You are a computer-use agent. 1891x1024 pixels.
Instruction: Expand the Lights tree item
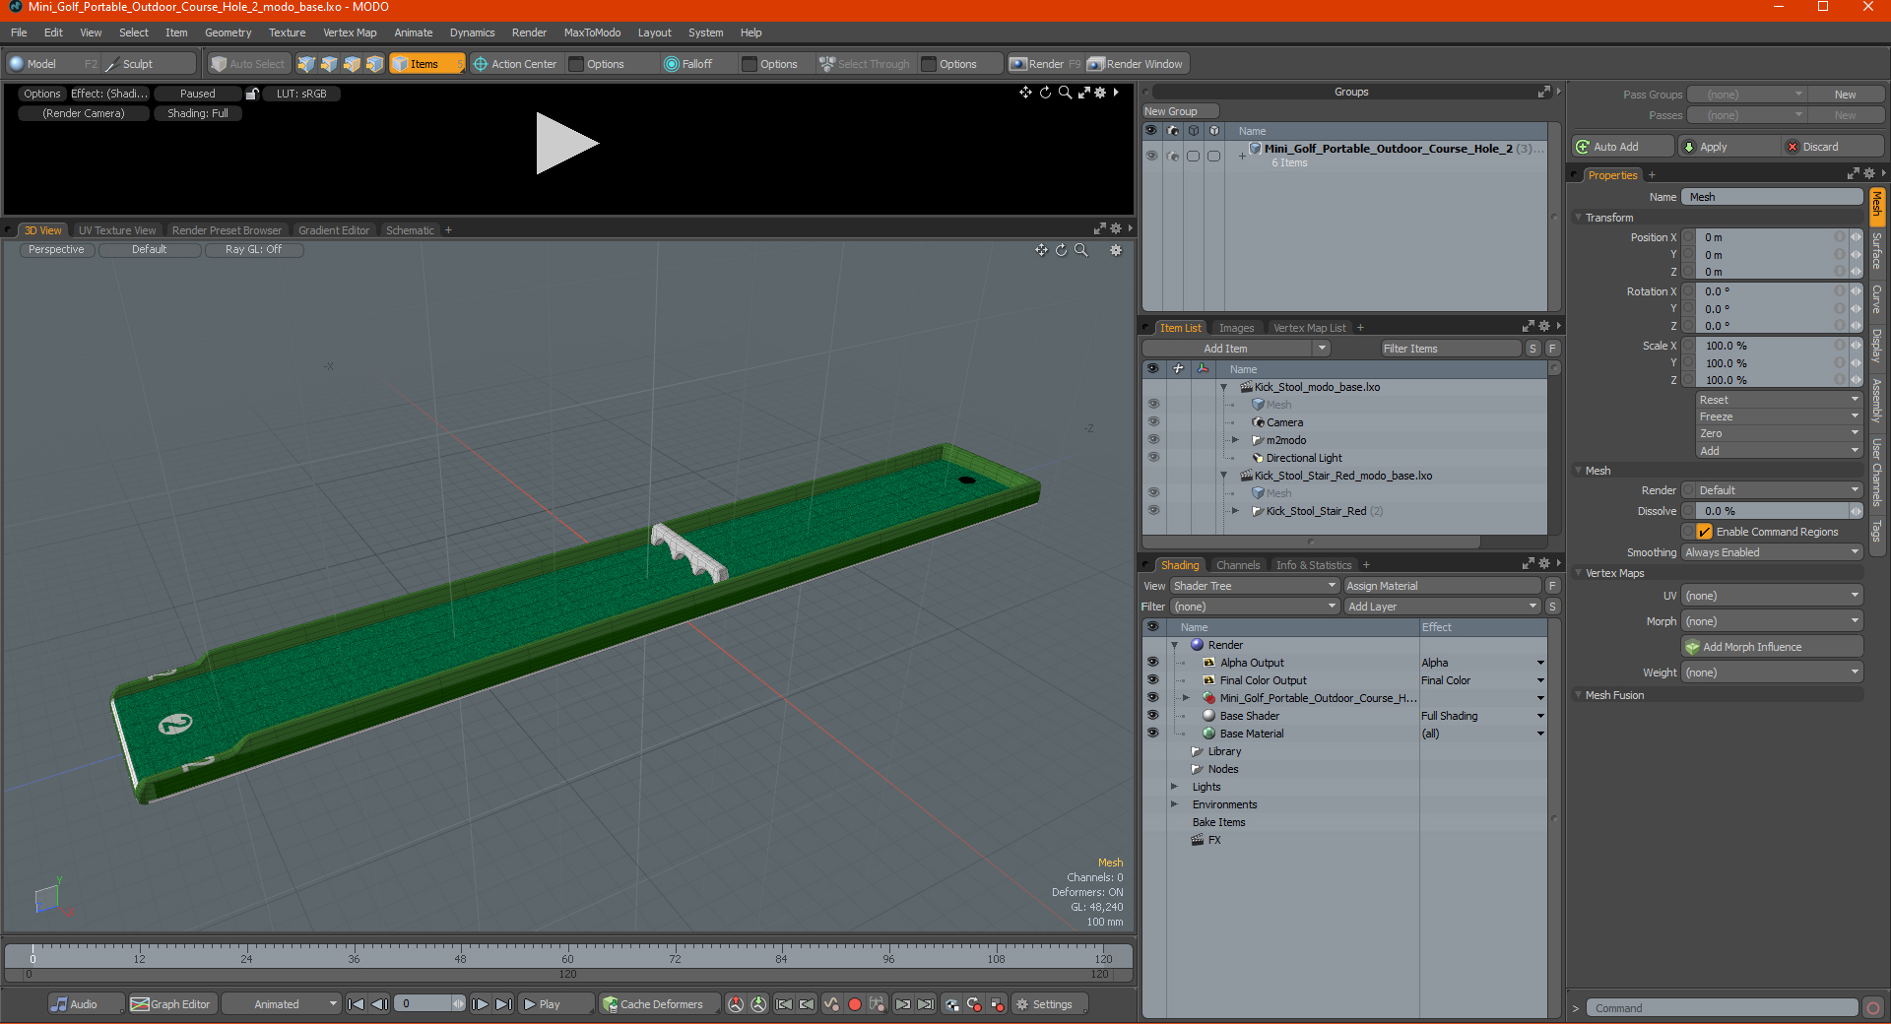(x=1174, y=787)
